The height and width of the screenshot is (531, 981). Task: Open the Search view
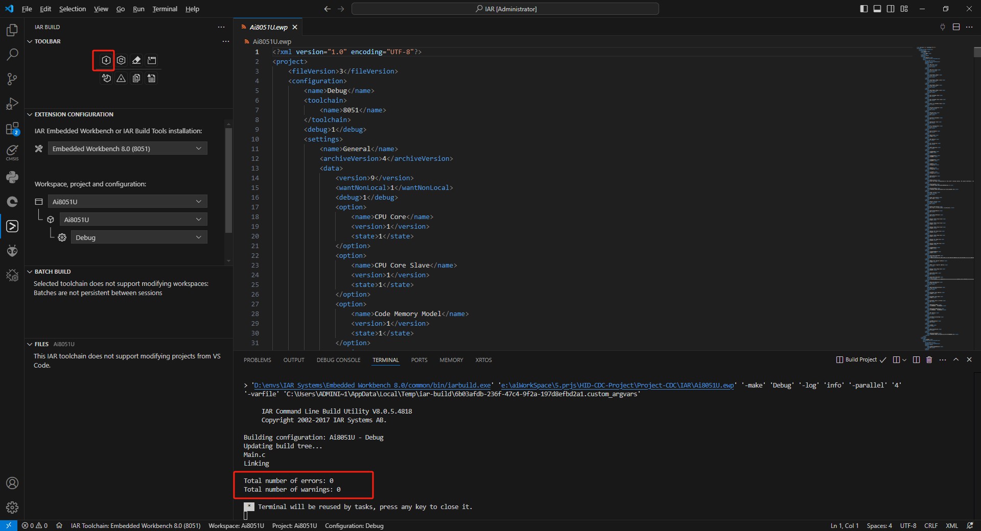[12, 55]
